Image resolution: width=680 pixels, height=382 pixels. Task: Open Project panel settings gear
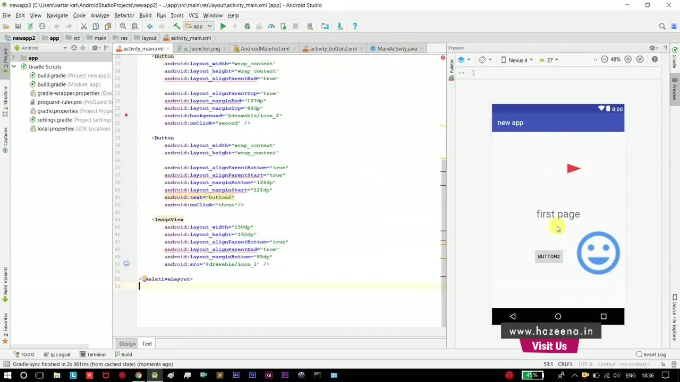click(96, 48)
